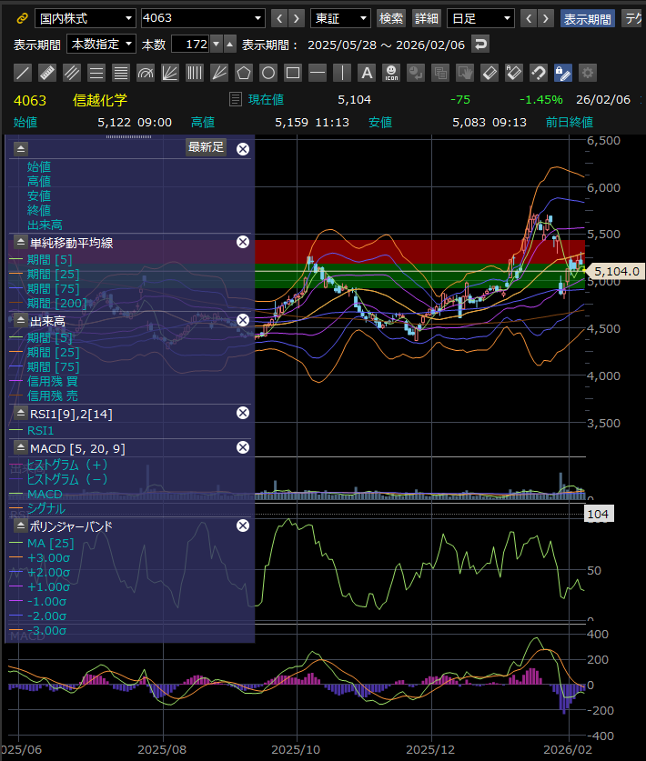
Task: Open the 国内株式 market type dropdown
Action: pyautogui.click(x=85, y=18)
